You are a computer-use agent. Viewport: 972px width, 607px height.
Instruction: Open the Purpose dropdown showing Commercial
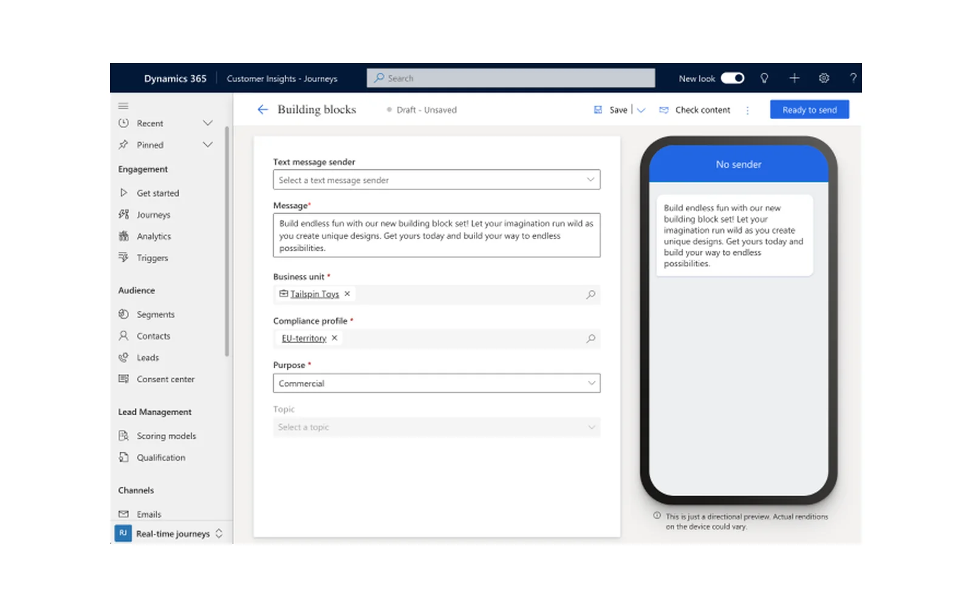(437, 383)
